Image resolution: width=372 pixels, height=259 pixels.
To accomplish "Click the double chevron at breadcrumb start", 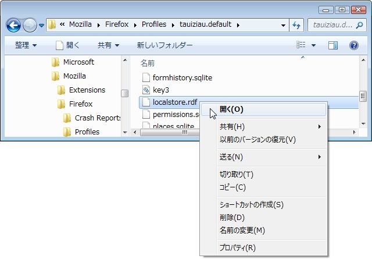I will click(62, 24).
